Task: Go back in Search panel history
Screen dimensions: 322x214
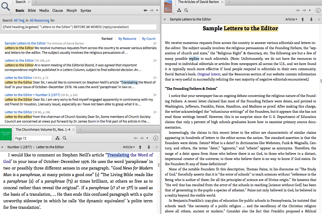Action: pos(145,10)
